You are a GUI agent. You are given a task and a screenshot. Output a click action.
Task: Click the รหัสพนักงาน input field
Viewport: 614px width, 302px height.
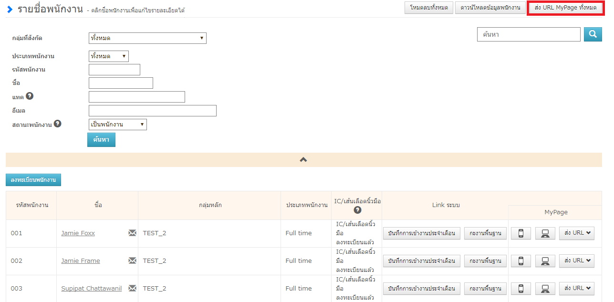click(x=114, y=70)
